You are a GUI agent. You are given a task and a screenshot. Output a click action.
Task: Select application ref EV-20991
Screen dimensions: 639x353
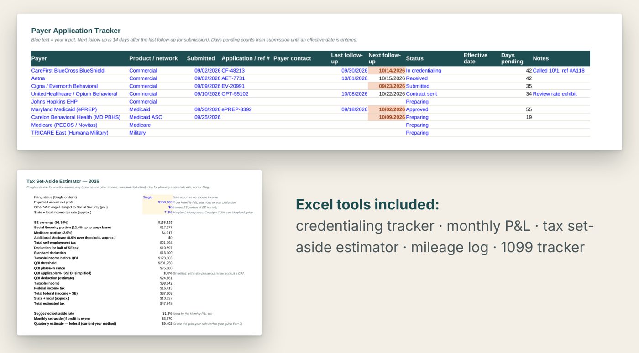[233, 86]
